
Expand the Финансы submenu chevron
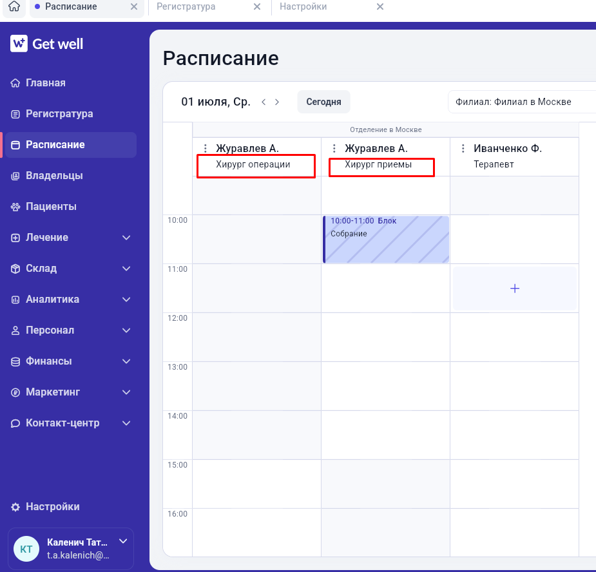(x=126, y=361)
